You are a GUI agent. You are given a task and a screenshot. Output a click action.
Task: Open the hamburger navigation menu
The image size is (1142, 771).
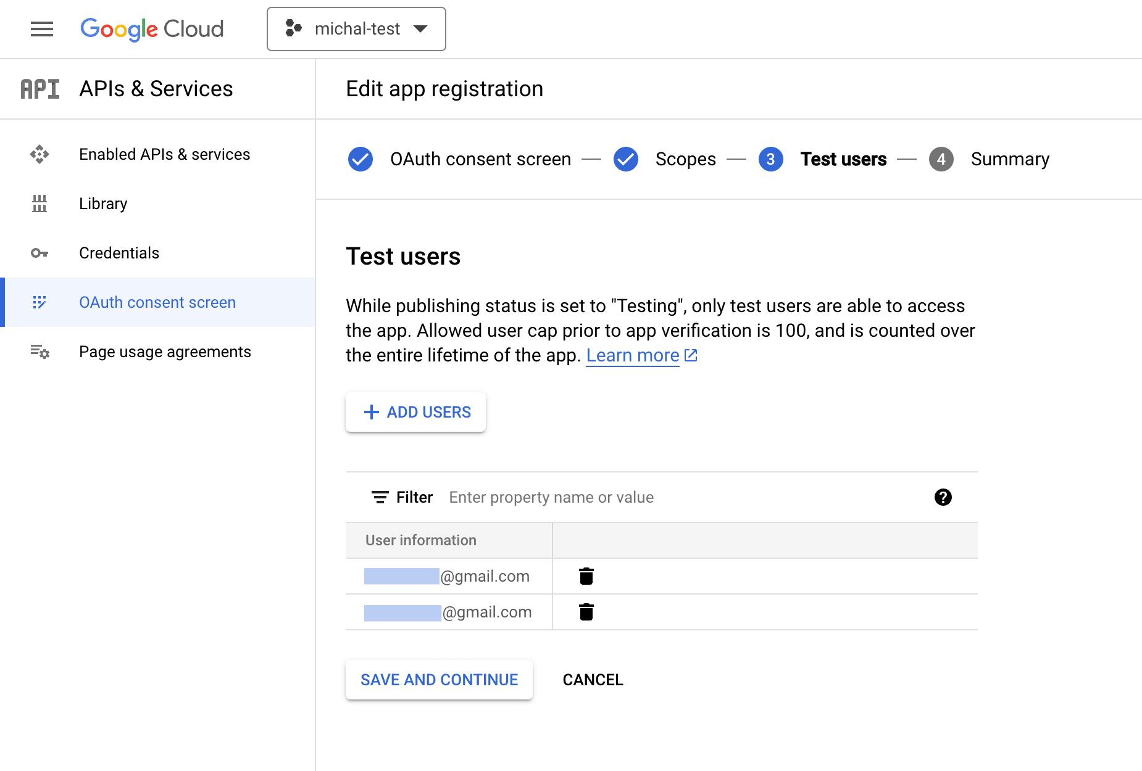coord(42,29)
